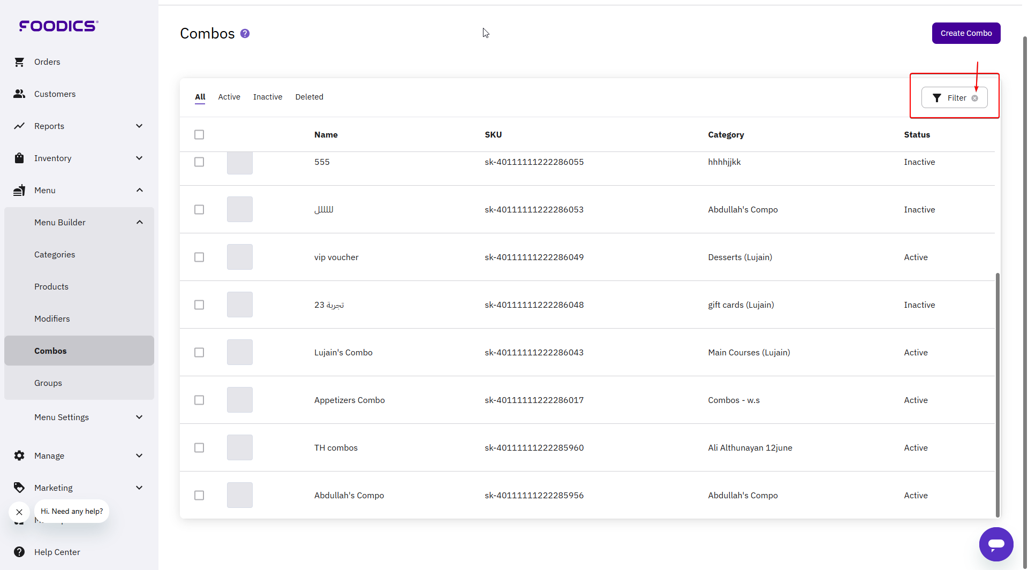1028x570 pixels.
Task: Open the live chat bubble widget
Action: [x=995, y=544]
